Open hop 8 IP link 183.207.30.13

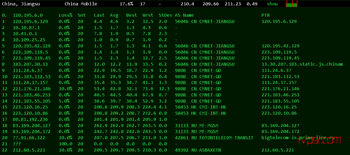pos(30,64)
